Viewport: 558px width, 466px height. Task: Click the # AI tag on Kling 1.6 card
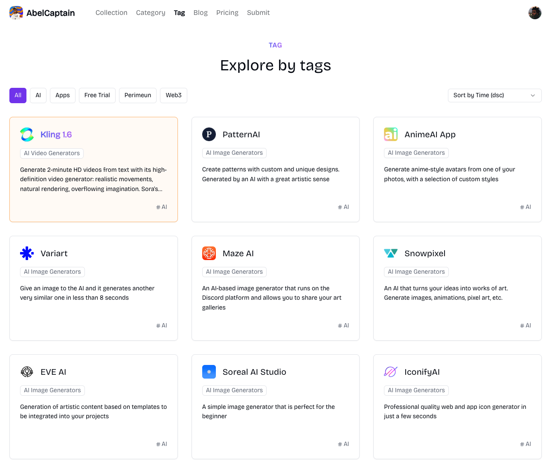click(x=162, y=207)
